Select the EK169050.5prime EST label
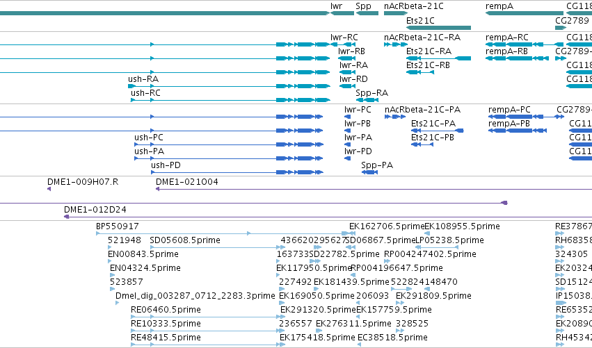Image resolution: width=592 pixels, height=348 pixels. (x=317, y=296)
